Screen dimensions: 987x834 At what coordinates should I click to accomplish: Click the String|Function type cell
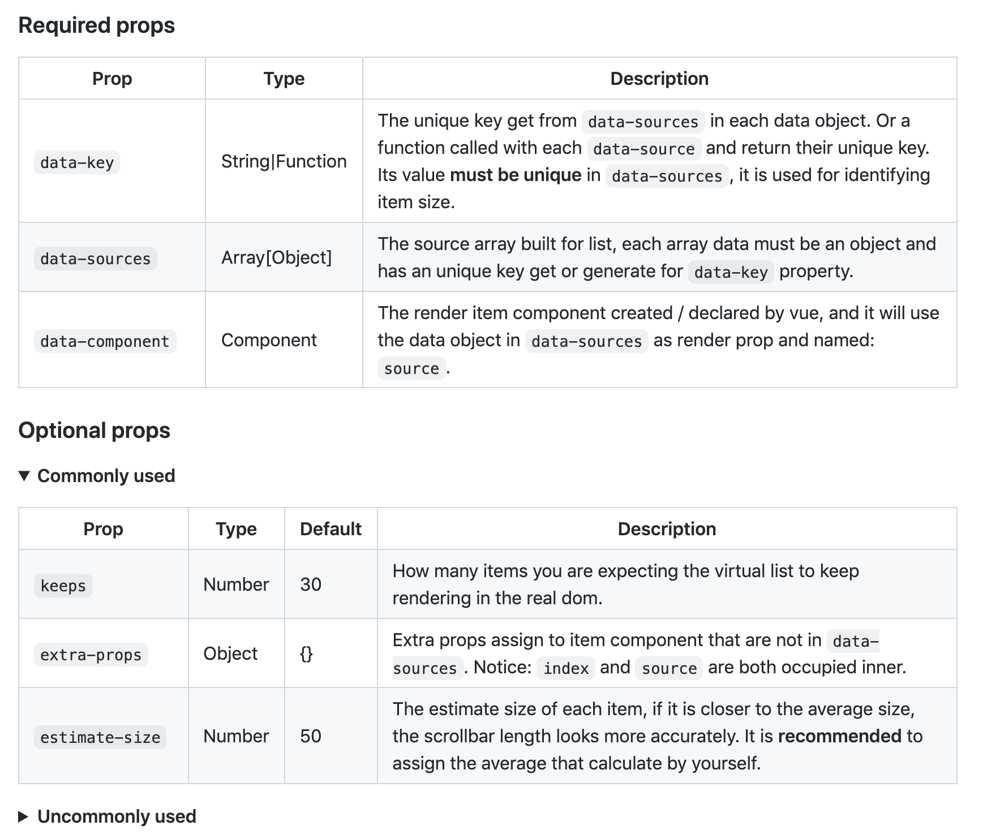284,162
